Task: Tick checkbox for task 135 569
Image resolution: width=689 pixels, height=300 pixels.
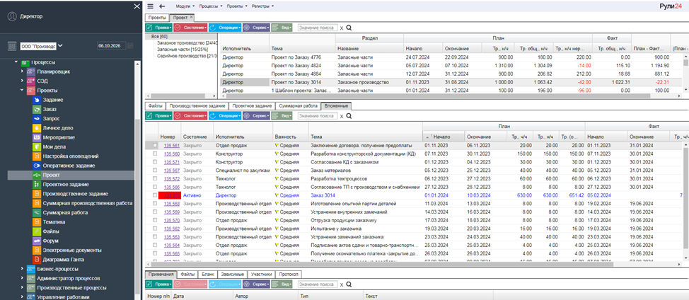Action: coord(155,212)
